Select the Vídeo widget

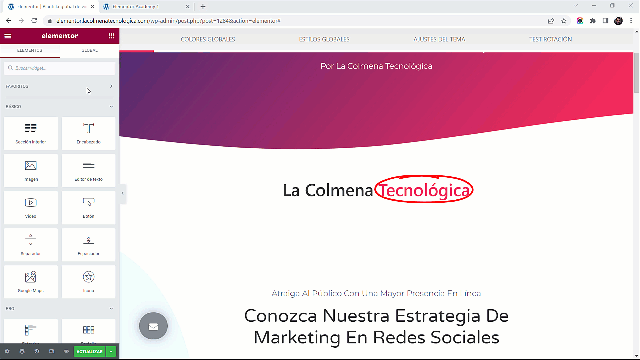(x=31, y=207)
